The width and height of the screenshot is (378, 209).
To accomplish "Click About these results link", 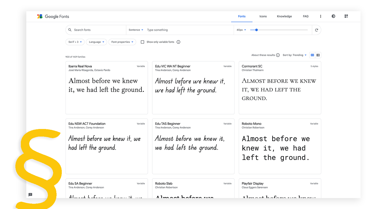I will (x=263, y=55).
